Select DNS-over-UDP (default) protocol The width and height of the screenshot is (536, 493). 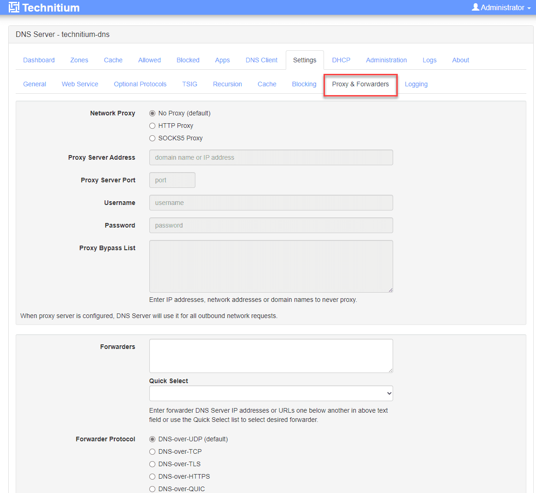tap(153, 439)
